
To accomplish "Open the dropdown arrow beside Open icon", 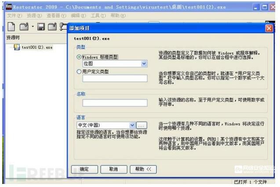I will pos(33,27).
